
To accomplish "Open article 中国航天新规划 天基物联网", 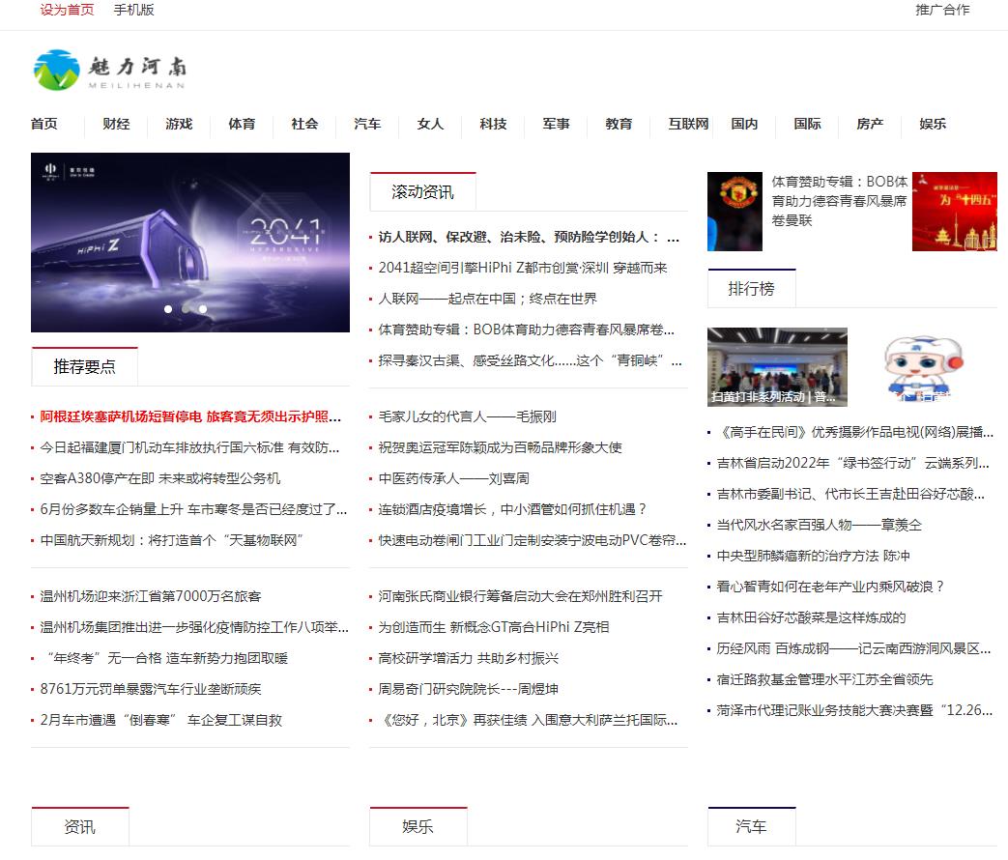I will (172, 540).
